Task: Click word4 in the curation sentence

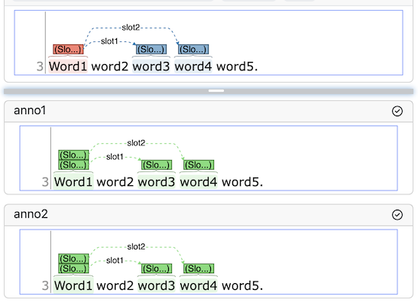Action: point(193,67)
